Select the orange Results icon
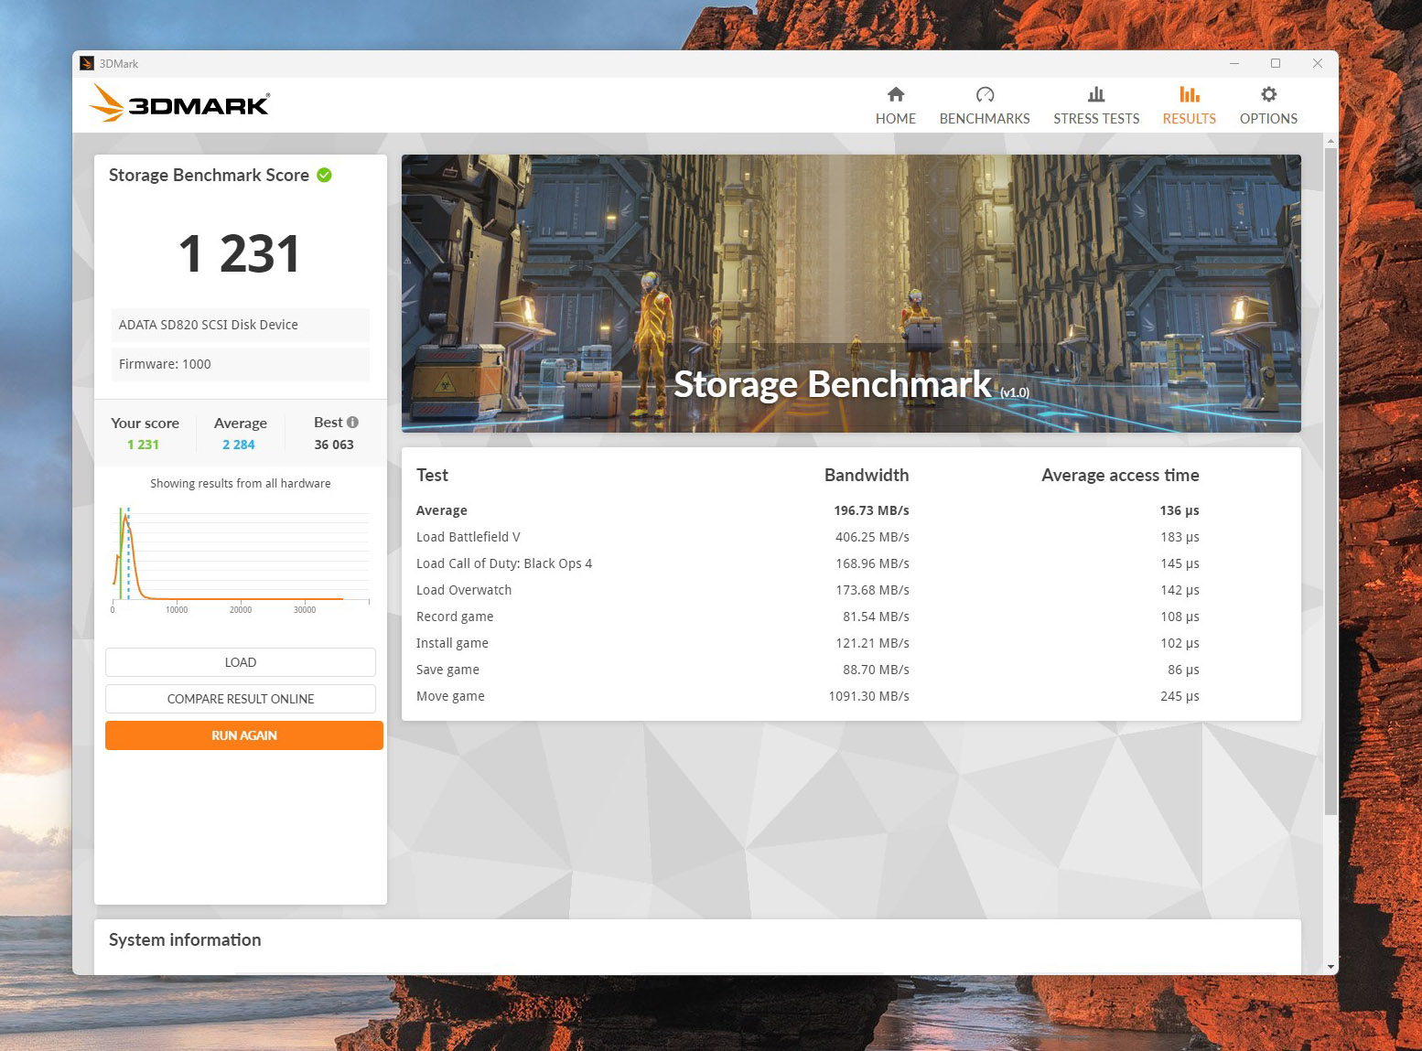1422x1051 pixels. [1189, 94]
